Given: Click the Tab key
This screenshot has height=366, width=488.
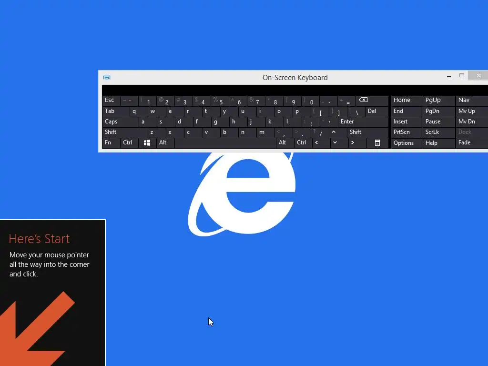Looking at the screenshot, I should [115, 111].
